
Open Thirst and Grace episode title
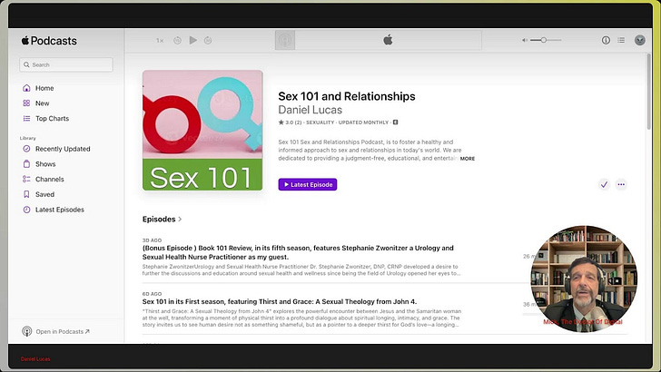[x=280, y=301]
